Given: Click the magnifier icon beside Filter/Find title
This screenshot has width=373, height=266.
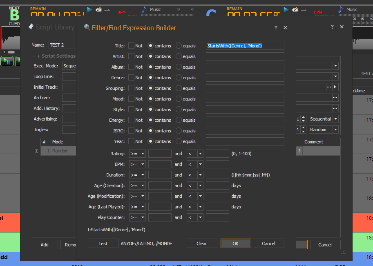Looking at the screenshot, I should [87, 28].
